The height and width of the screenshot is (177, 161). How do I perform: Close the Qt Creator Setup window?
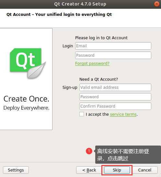coord(156,4)
